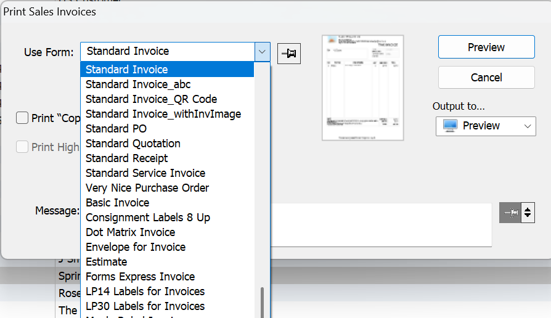551x318 pixels.
Task: Select Very Nice Purchase Order form
Action: coord(167,187)
